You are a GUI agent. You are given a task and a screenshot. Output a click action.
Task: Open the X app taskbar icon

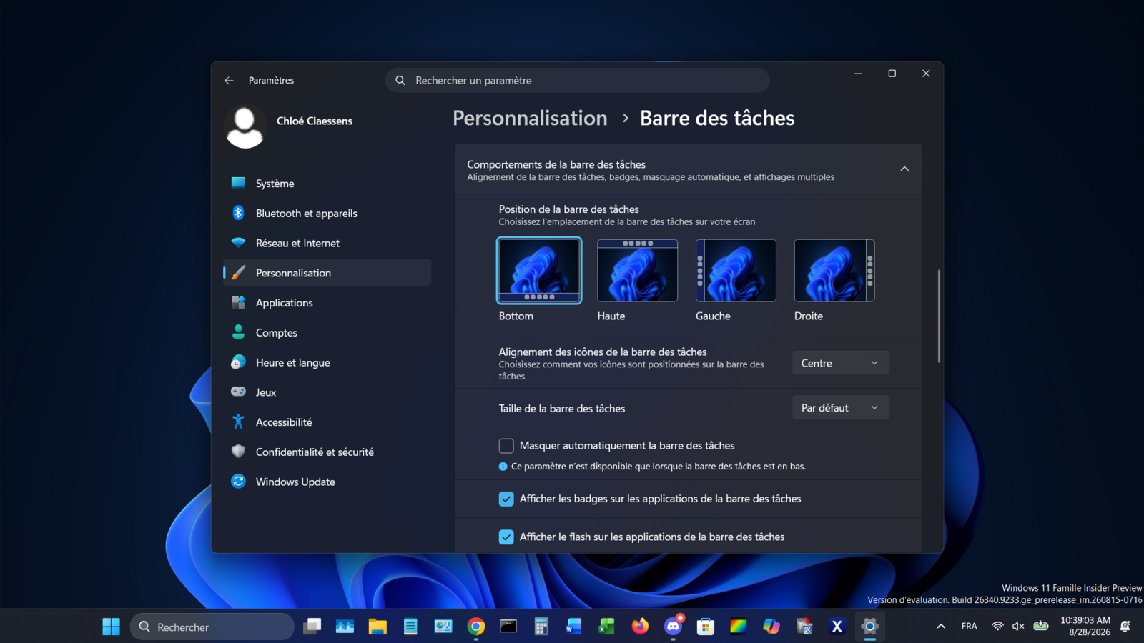pos(837,627)
